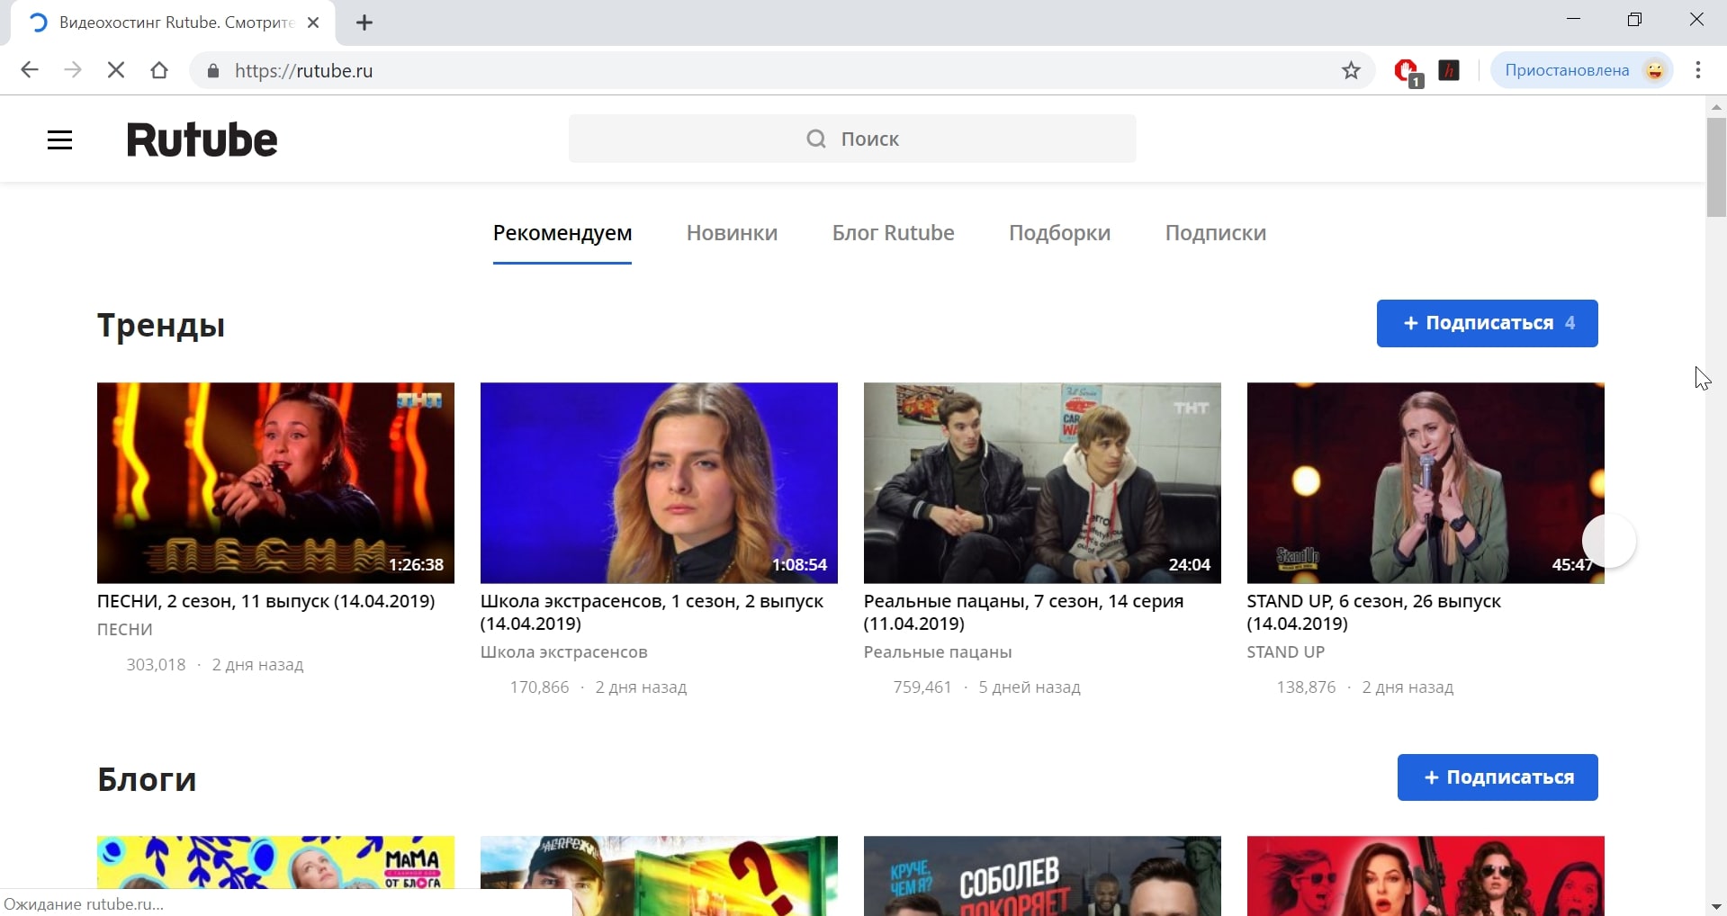This screenshot has height=916, width=1727.
Task: Play the Реальные пацаны video thumbnail
Action: click(x=1042, y=483)
